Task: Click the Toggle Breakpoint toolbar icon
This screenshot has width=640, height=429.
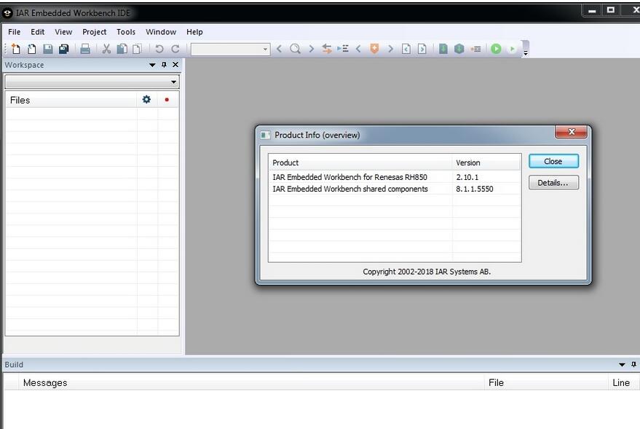Action: pos(475,49)
